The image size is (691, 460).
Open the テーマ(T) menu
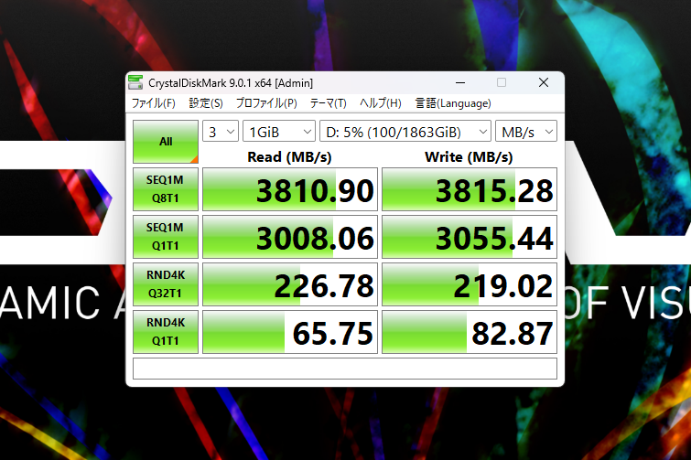(x=328, y=103)
